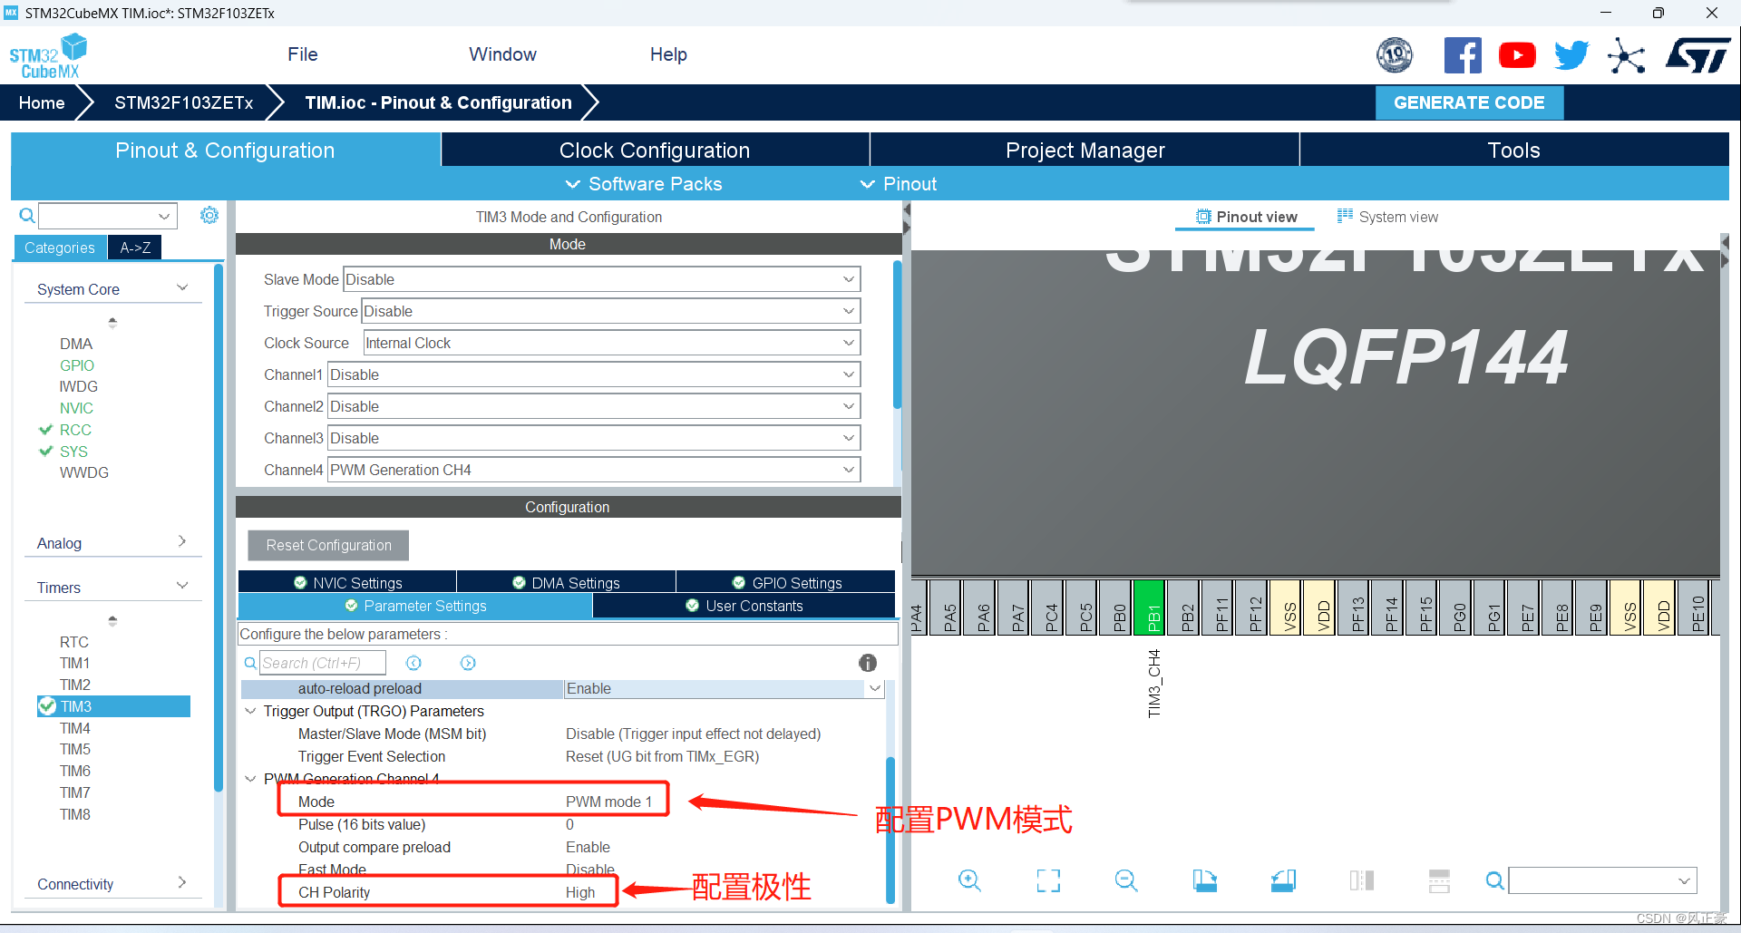
Task: Switch to Tools tab
Action: pos(1514,151)
